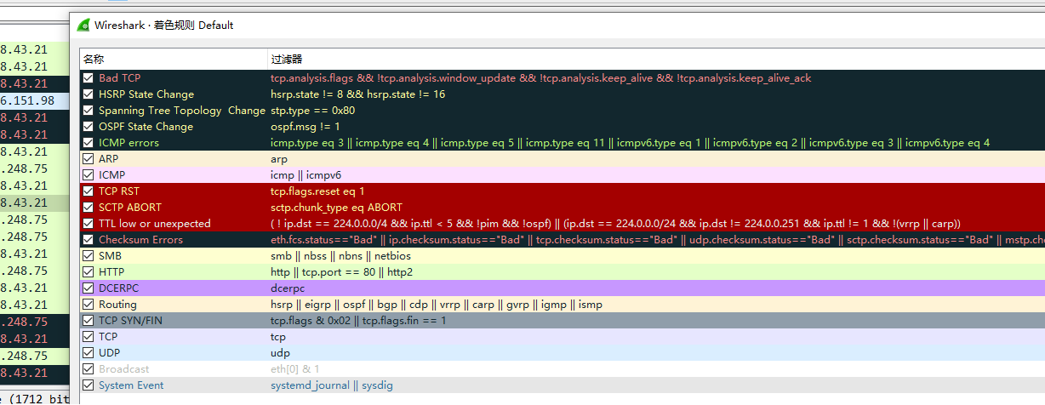Viewport: 1045px width, 405px height.
Task: Click the Wireshark shark fin title icon
Action: point(84,25)
